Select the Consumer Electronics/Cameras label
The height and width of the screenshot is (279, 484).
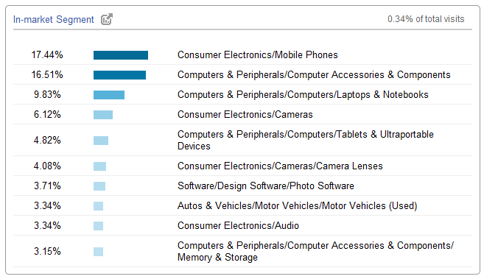click(x=245, y=115)
